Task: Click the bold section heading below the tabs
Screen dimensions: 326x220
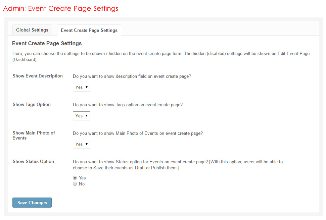Action: click(47, 44)
